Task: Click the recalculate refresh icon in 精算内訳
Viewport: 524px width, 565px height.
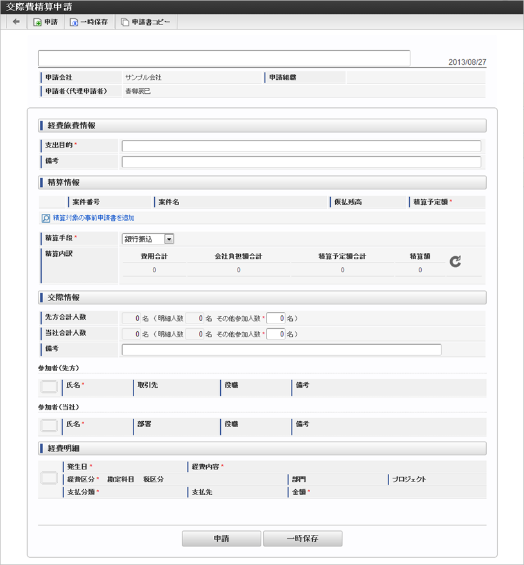Action: [455, 261]
